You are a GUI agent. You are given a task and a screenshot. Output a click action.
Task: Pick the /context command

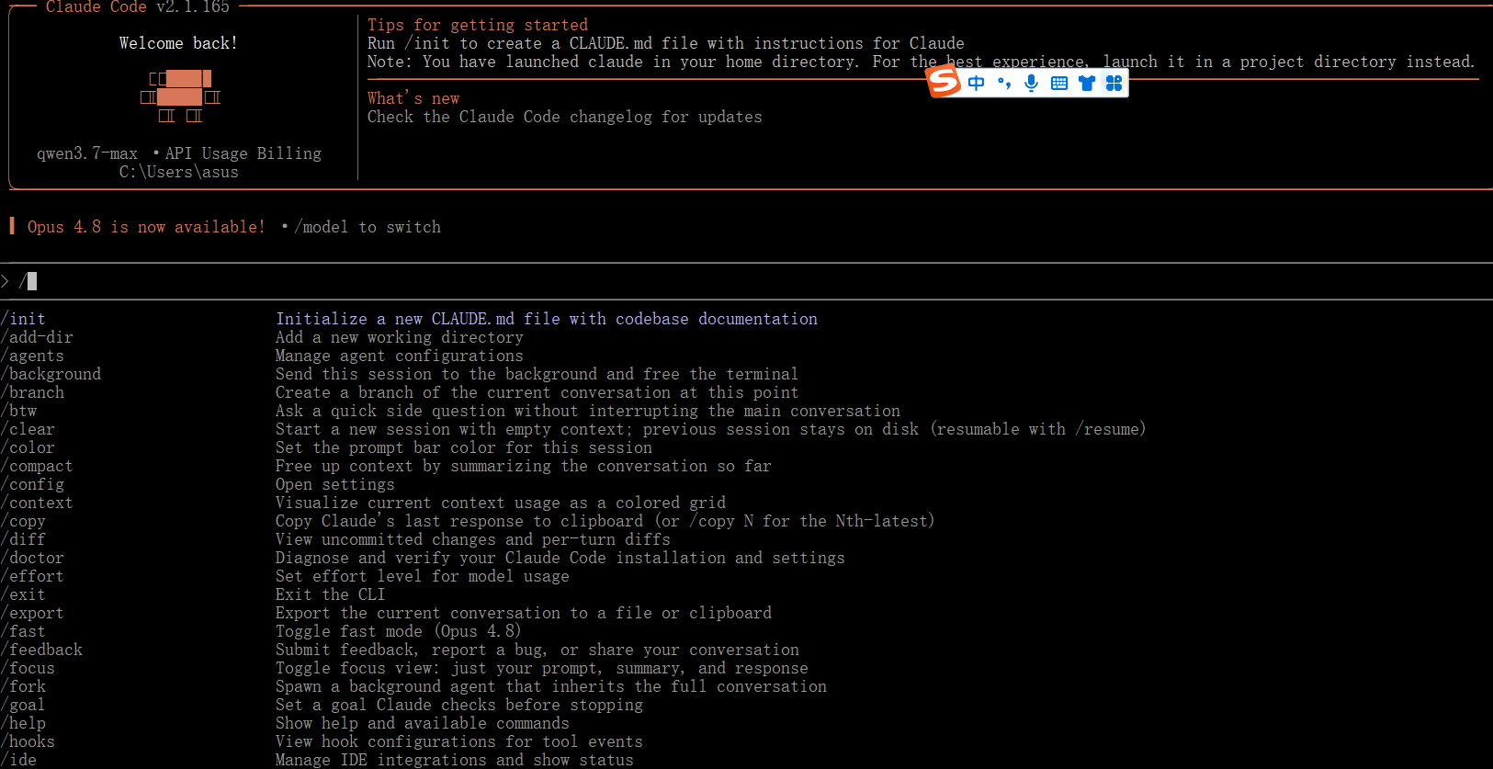click(37, 503)
